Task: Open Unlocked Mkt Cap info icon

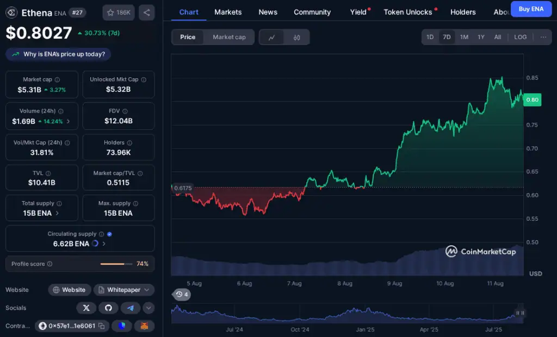Action: click(144, 79)
